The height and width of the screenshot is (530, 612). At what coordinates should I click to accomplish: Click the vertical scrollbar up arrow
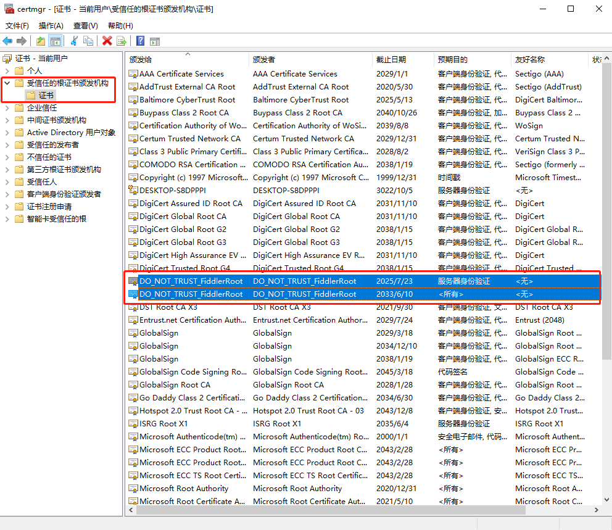[606, 58]
